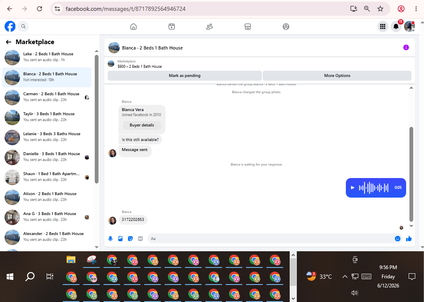The height and width of the screenshot is (302, 424).
Task: Open Windows taskbar search
Action: tap(30, 277)
